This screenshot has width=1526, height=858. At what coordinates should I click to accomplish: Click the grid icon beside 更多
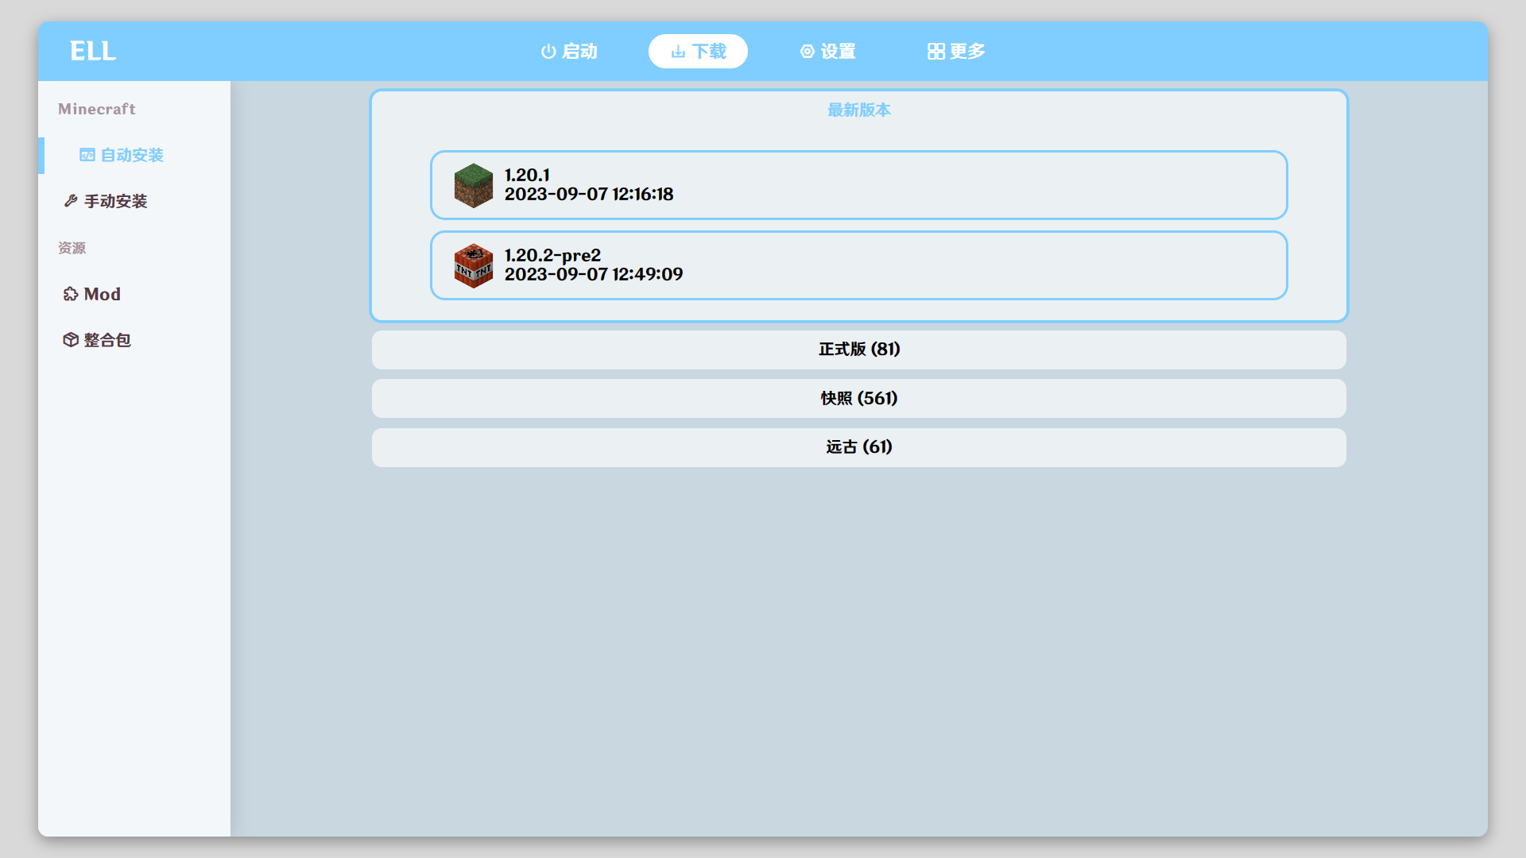(936, 52)
